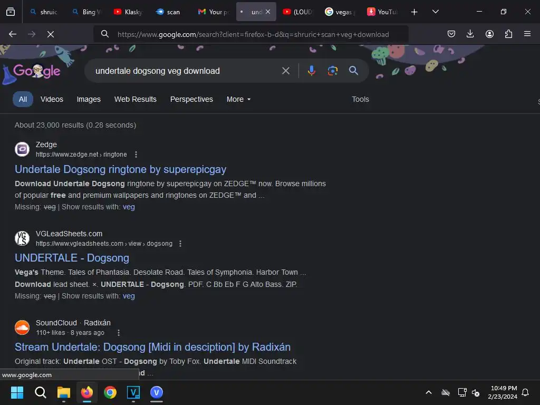Open Undertale Dogsong ringtone link
This screenshot has height=405, width=540.
[x=121, y=169]
